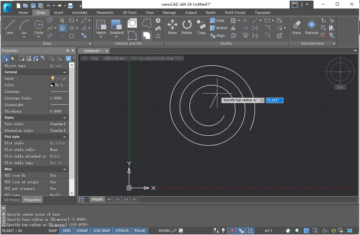Select the Polygon tool
Viewport: 360px width, 235px height.
tap(72, 36)
